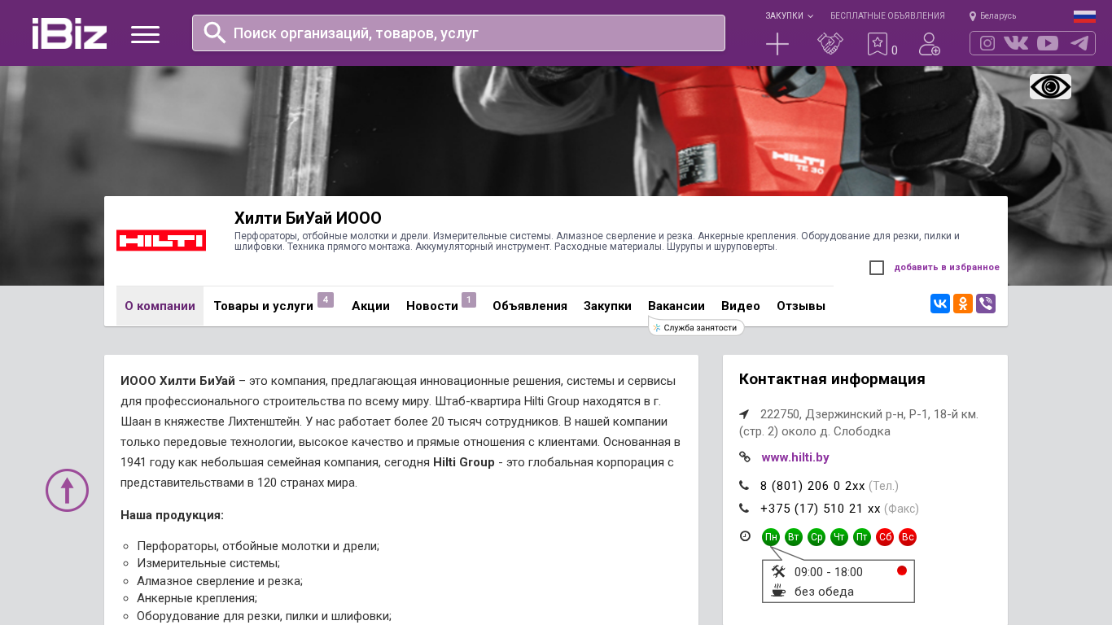Click the search magnifier icon

click(x=214, y=33)
